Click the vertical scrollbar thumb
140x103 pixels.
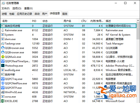(138, 31)
